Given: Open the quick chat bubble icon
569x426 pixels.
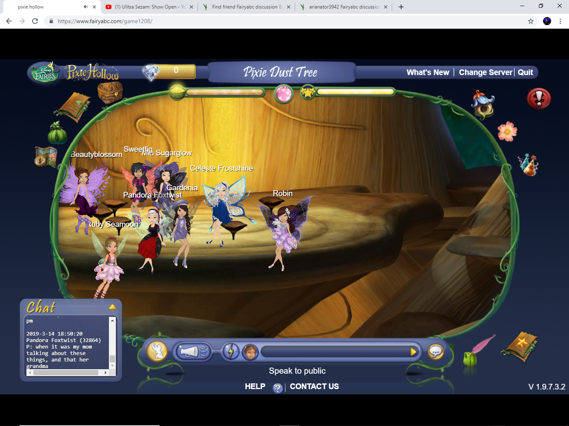Looking at the screenshot, I should pyautogui.click(x=436, y=351).
